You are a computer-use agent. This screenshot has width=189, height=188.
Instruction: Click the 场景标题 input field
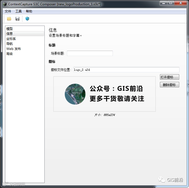pos(90,53)
